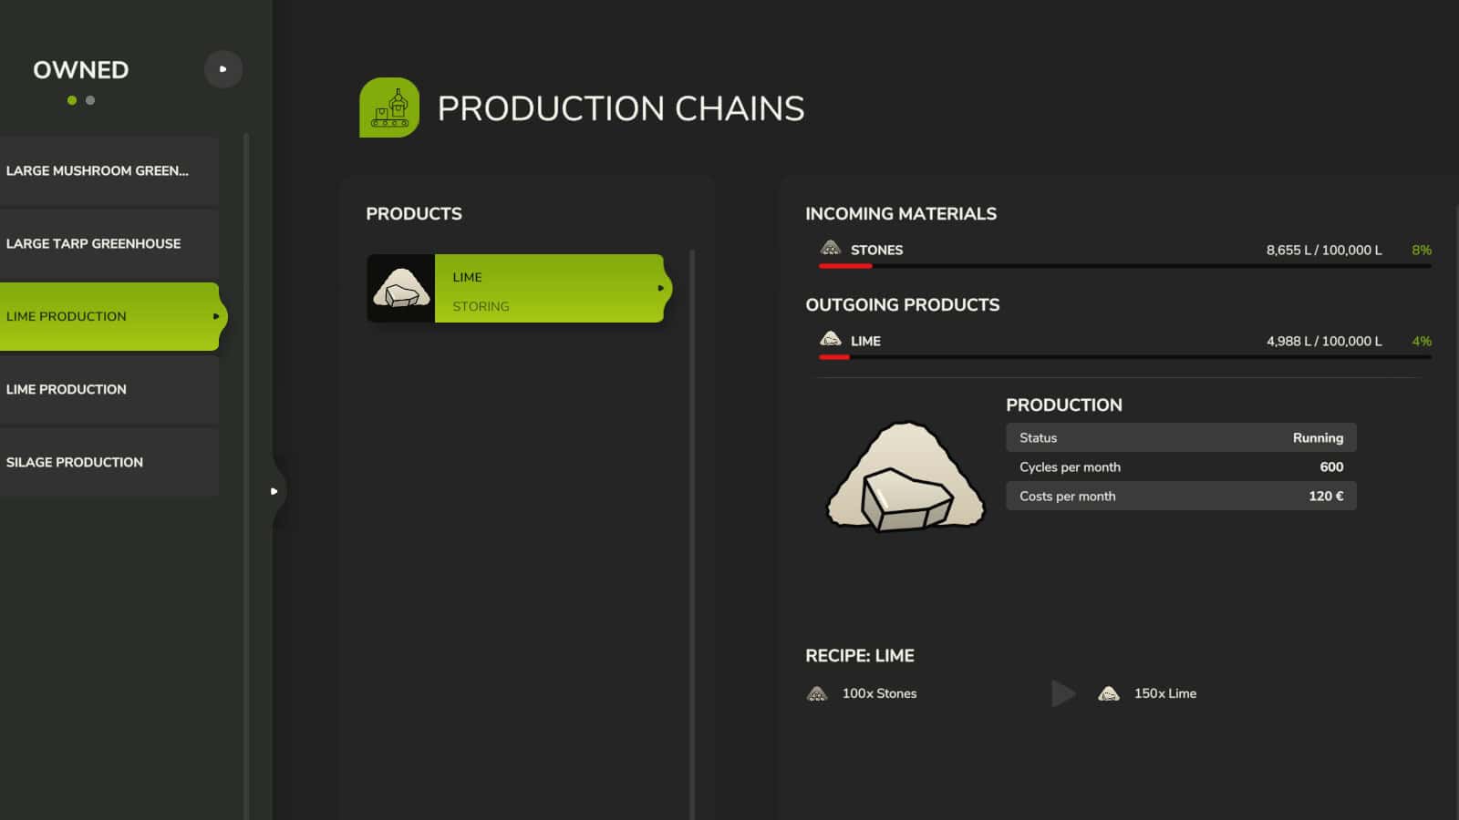
Task: Click the Stones icon in the recipe
Action: (x=817, y=694)
